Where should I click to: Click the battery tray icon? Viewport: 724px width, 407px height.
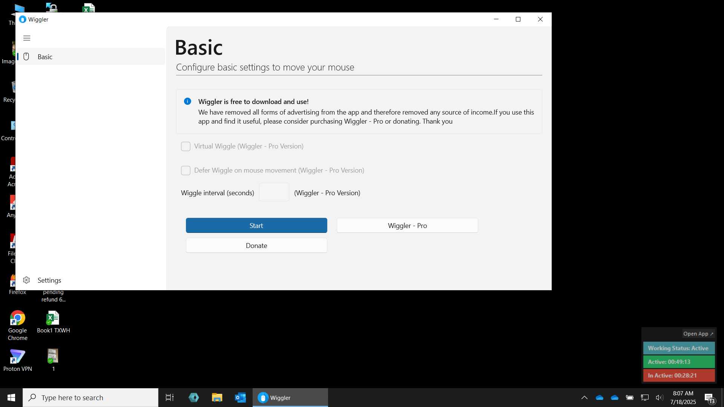630,398
